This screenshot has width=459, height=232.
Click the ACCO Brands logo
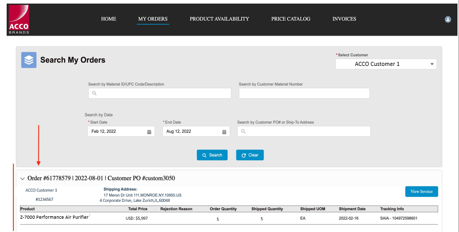(x=19, y=19)
